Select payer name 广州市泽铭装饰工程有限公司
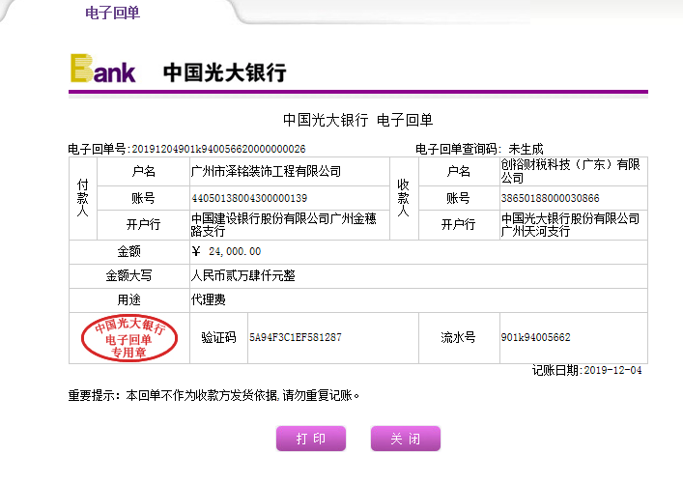Viewport: 683px width, 483px height. coord(266,171)
